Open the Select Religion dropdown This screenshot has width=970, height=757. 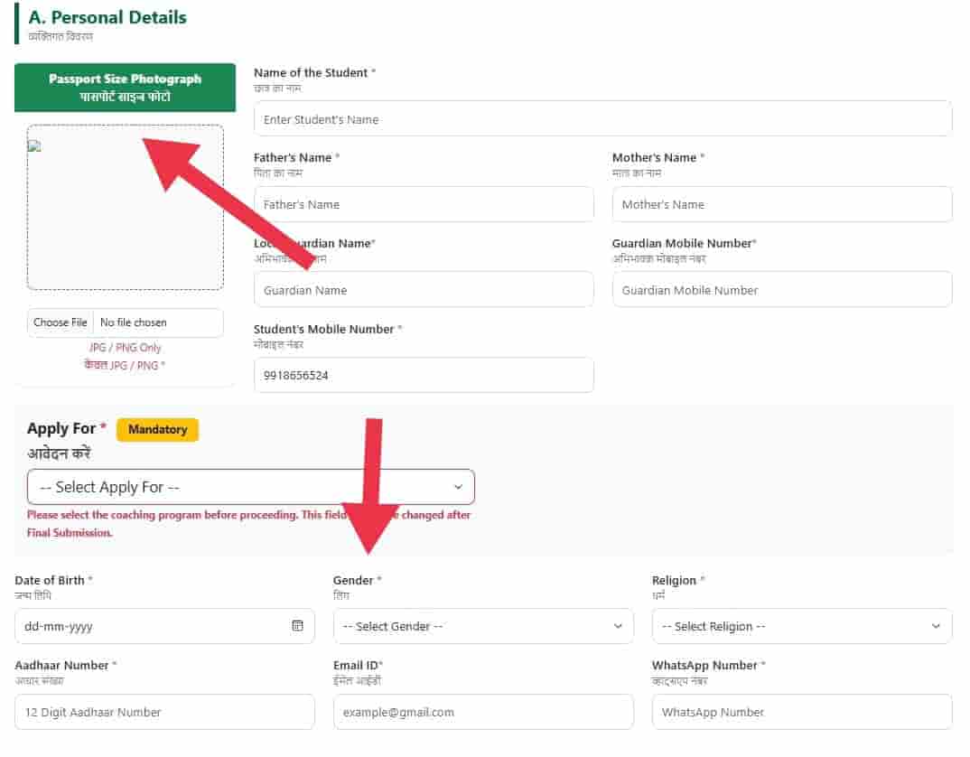click(802, 626)
